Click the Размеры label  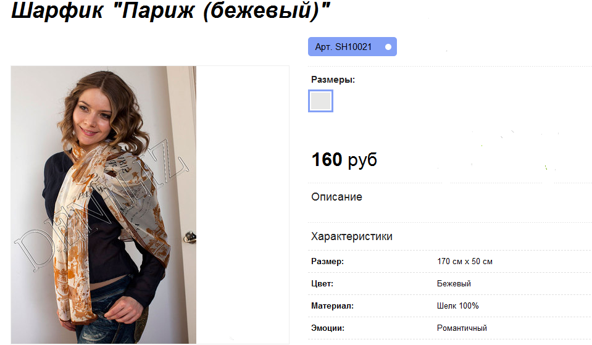(333, 80)
